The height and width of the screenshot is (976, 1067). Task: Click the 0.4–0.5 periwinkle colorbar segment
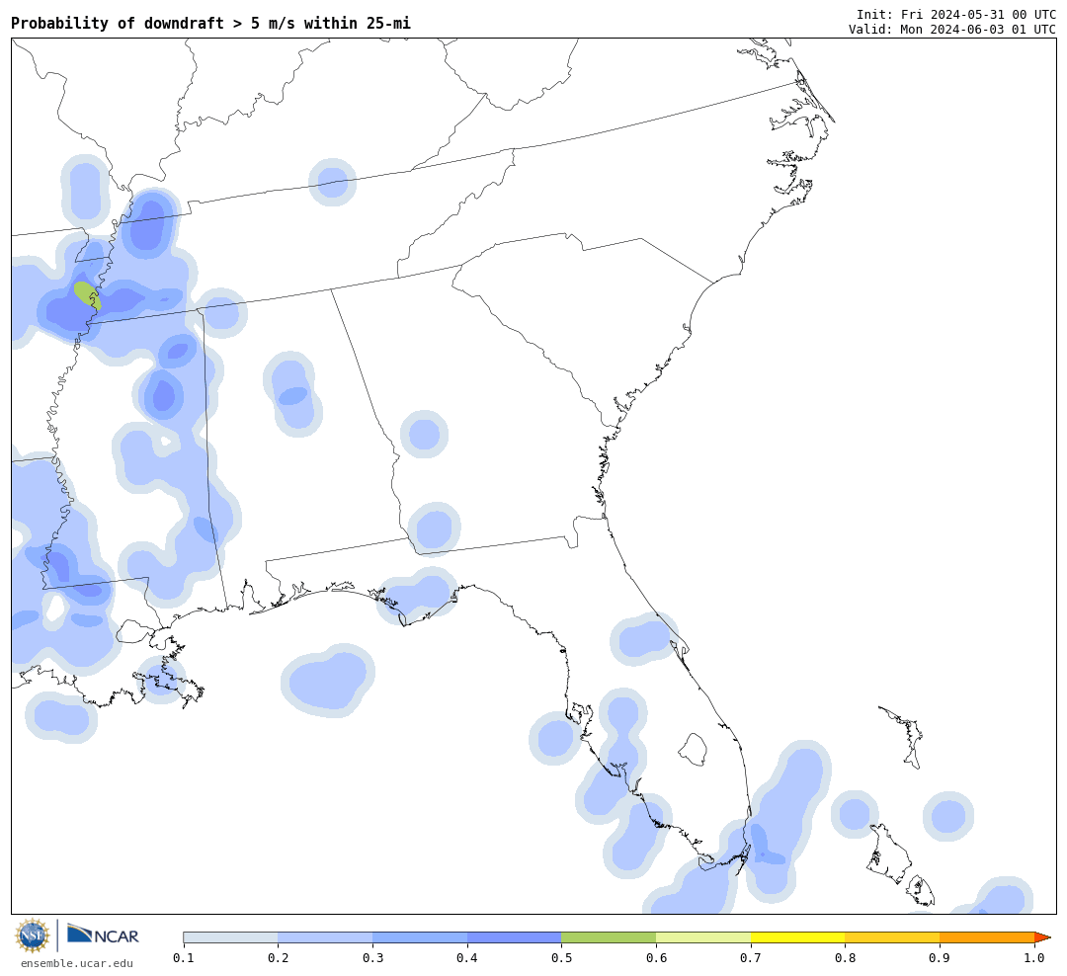pos(514,937)
